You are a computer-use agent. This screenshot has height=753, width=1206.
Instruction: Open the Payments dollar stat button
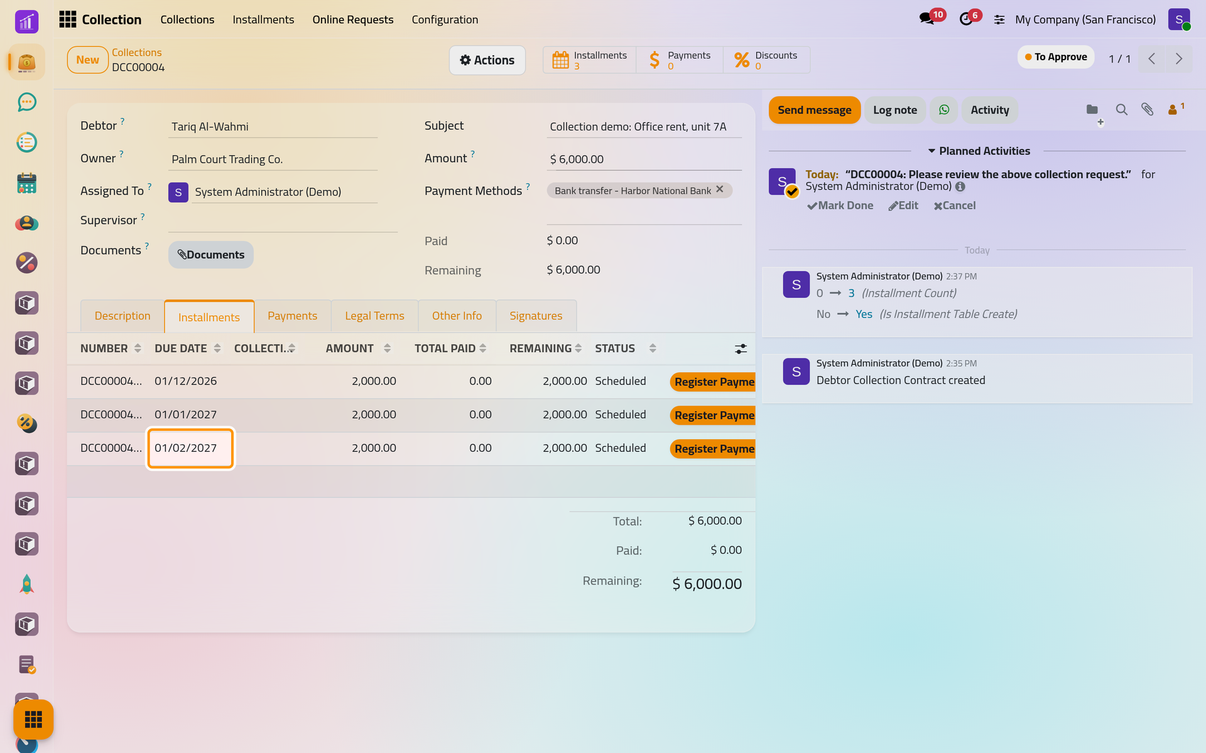(680, 60)
